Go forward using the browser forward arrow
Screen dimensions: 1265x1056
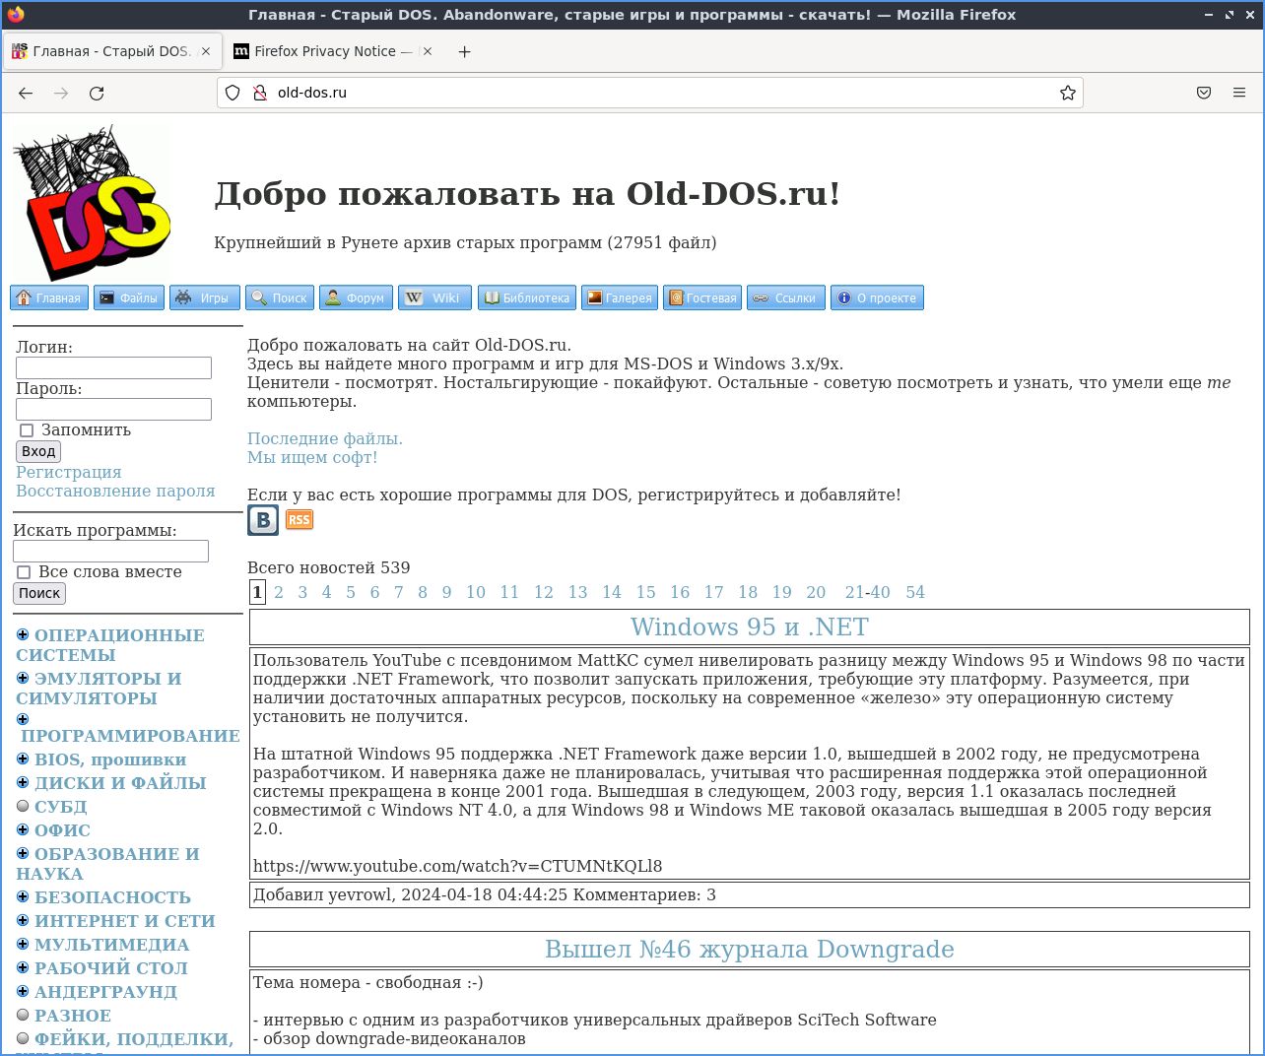pos(61,93)
